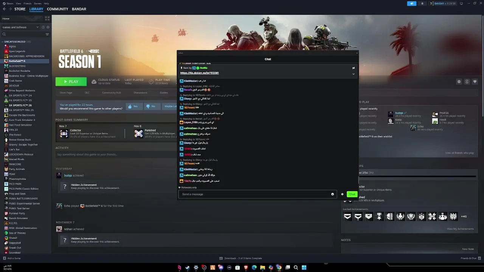Click the green Chat send button
484x272 pixels.
pos(352,194)
